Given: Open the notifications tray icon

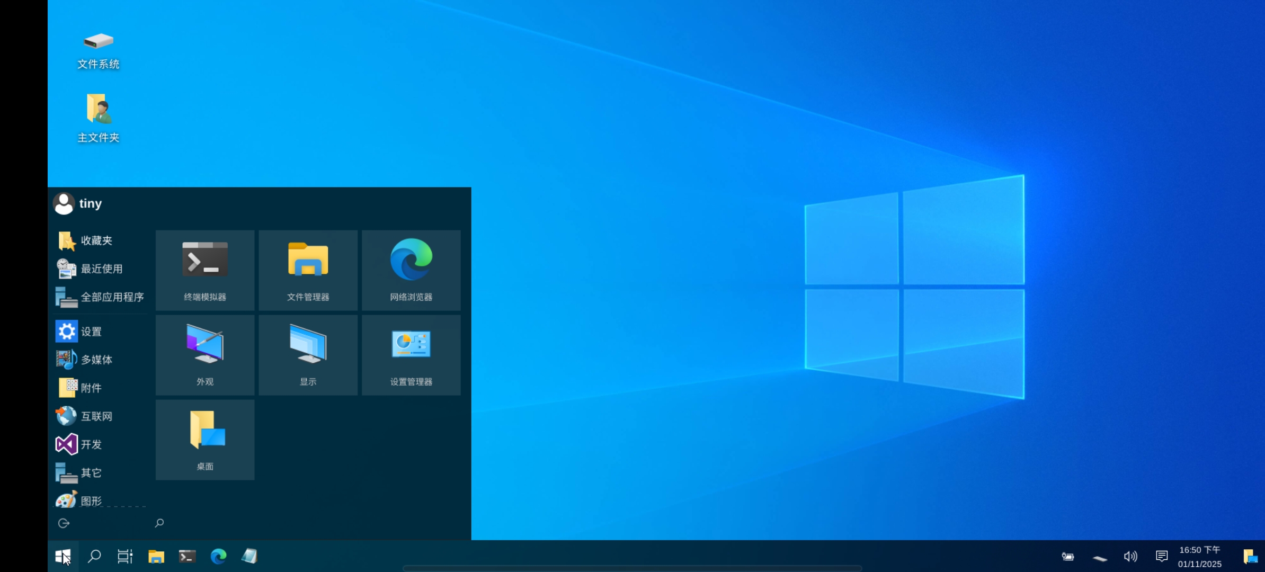Looking at the screenshot, I should tap(1162, 556).
